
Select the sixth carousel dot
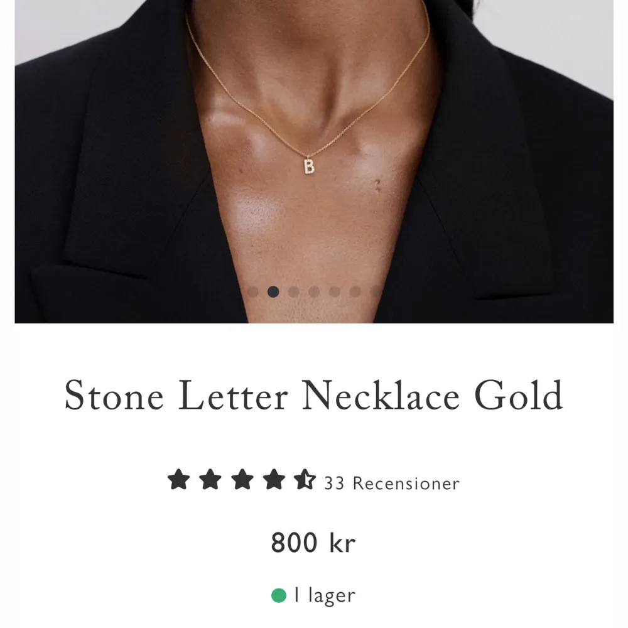[x=355, y=292]
